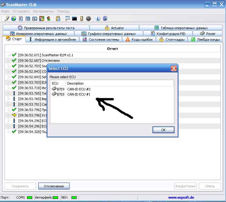Image resolution: width=226 pixels, height=202 pixels.
Task: Open the www.wgsoft.de link
Action: click(181, 197)
